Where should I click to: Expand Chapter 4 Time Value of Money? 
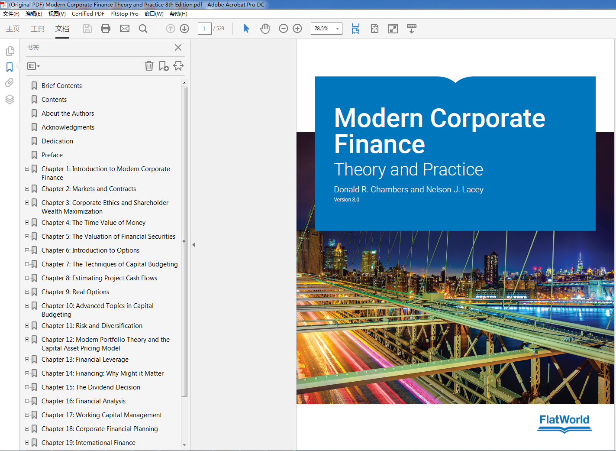point(27,222)
